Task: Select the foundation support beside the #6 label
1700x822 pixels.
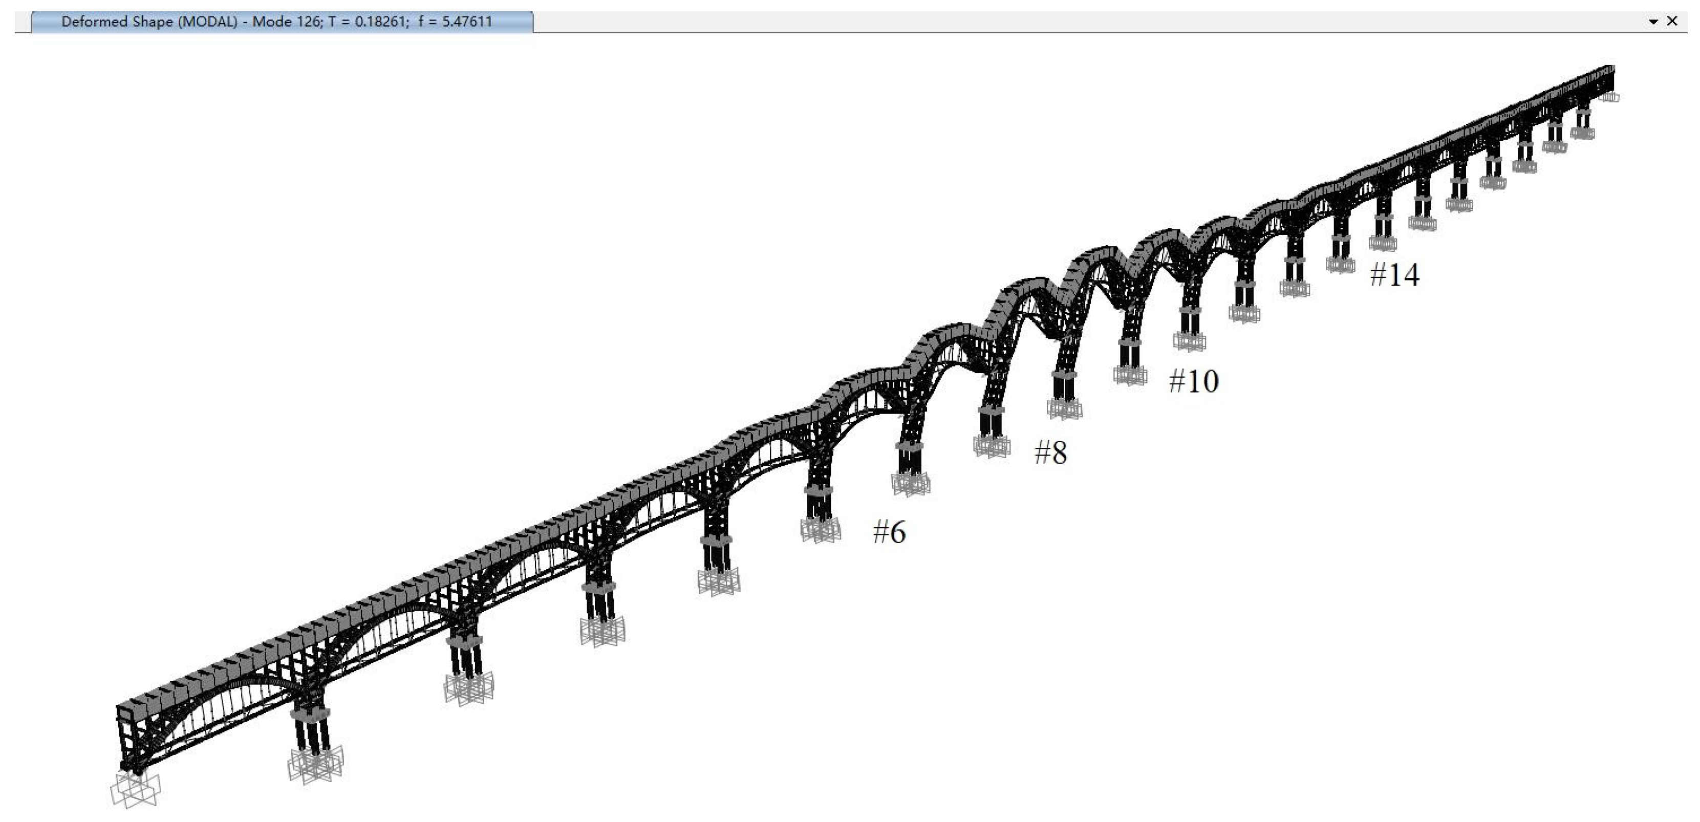Action: tap(820, 529)
